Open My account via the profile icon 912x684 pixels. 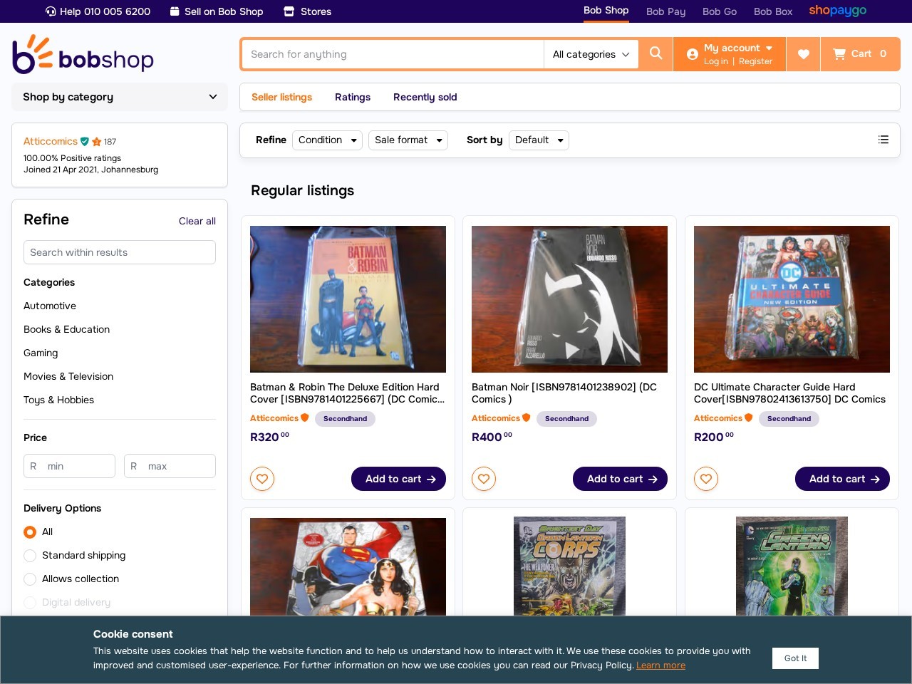(x=692, y=53)
